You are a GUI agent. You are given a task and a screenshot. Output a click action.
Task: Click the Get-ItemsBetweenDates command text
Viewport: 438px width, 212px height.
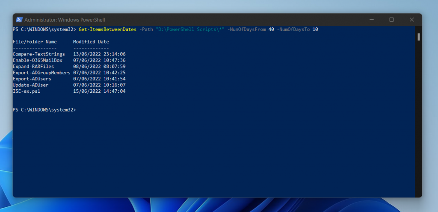(107, 29)
